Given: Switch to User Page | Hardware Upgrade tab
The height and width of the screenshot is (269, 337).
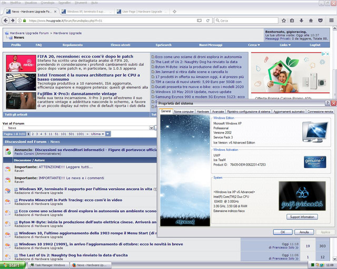Looking at the screenshot, I should (142, 12).
